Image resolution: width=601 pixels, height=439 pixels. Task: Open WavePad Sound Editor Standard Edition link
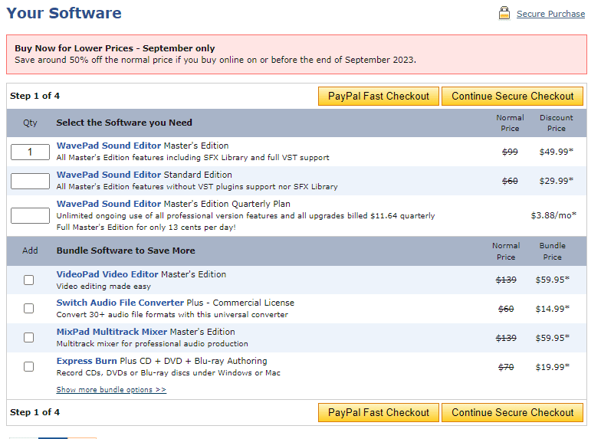109,175
